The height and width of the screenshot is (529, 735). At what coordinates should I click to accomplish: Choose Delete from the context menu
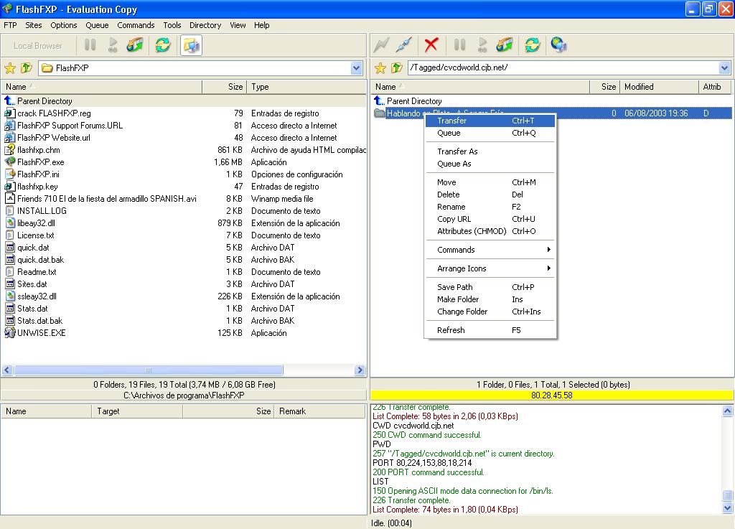point(490,195)
